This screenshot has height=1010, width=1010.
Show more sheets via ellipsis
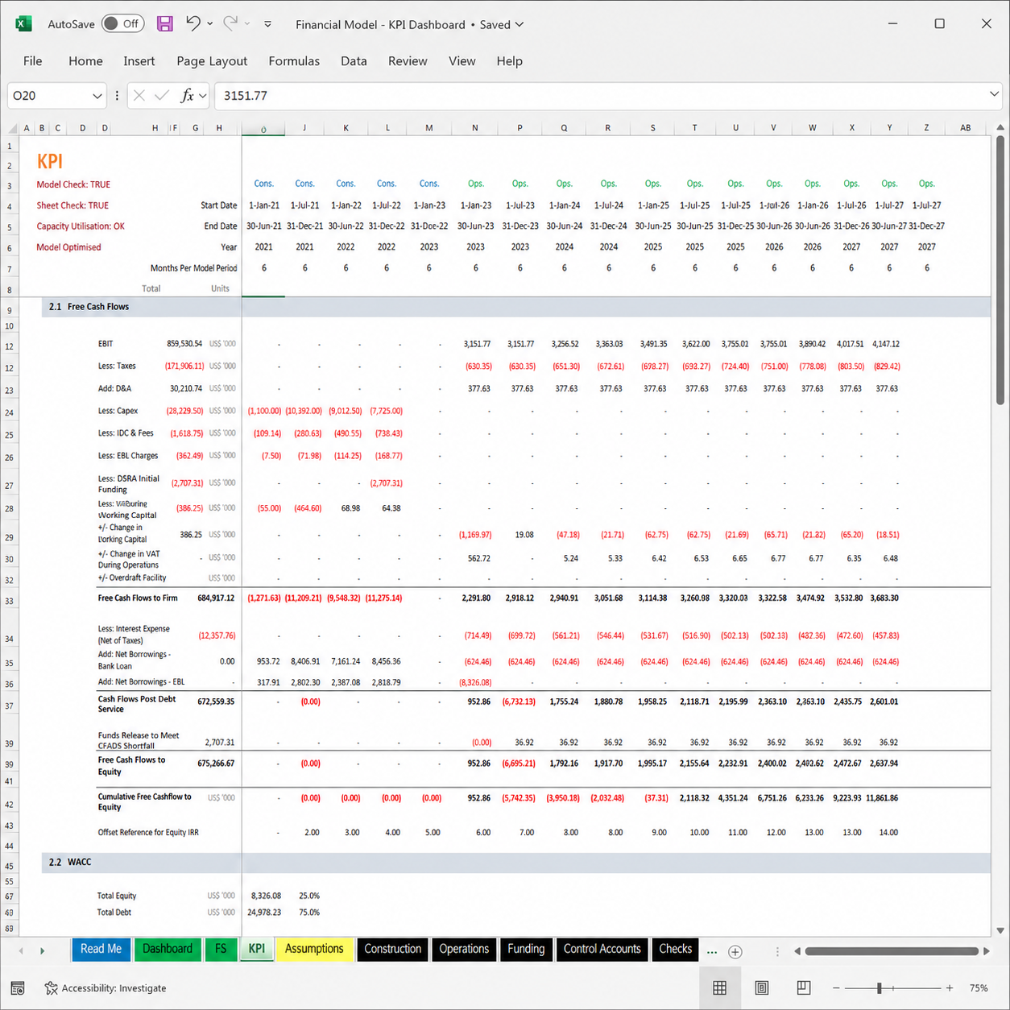click(712, 952)
